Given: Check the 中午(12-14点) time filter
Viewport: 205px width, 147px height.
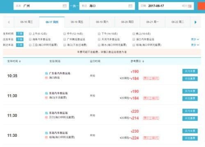Looking at the screenshot, I should click(x=64, y=34).
